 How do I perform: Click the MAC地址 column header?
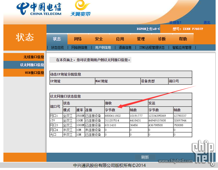[101, 81]
